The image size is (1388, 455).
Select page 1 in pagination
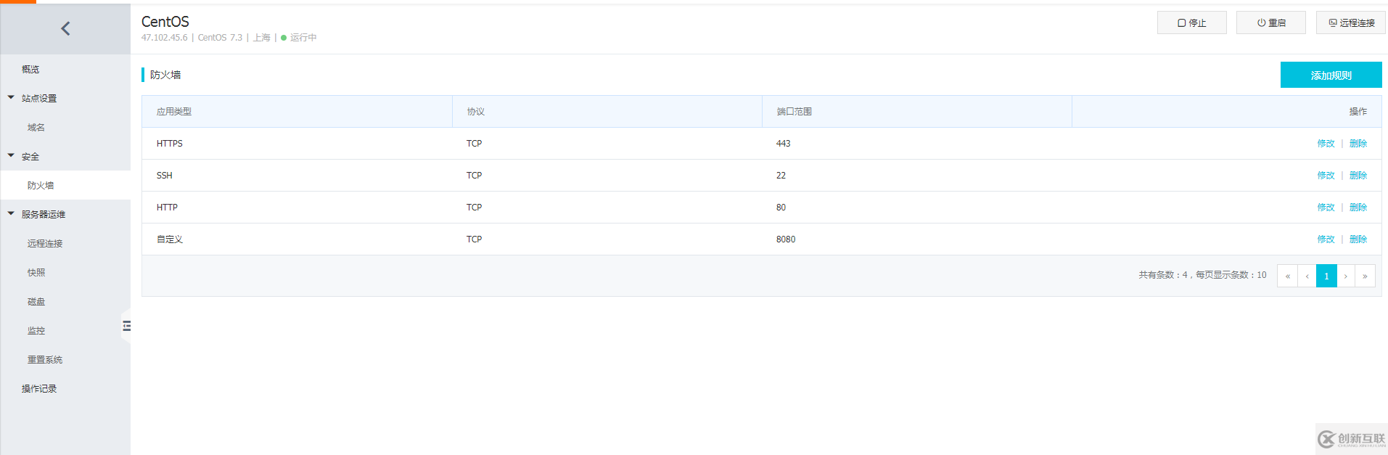(1326, 276)
